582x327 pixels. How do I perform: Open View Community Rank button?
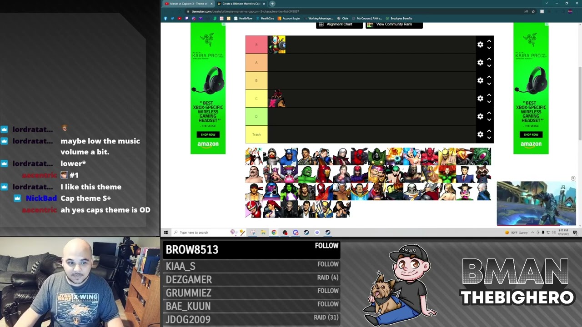(394, 25)
